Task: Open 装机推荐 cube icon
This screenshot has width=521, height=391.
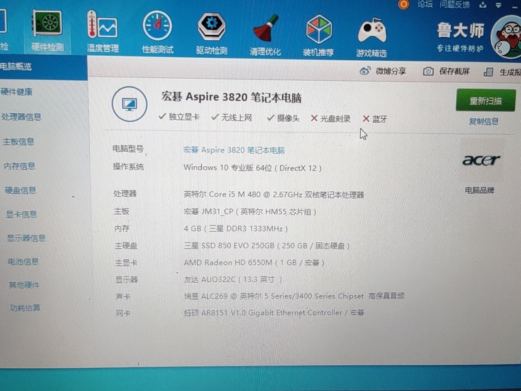Action: pyautogui.click(x=318, y=36)
